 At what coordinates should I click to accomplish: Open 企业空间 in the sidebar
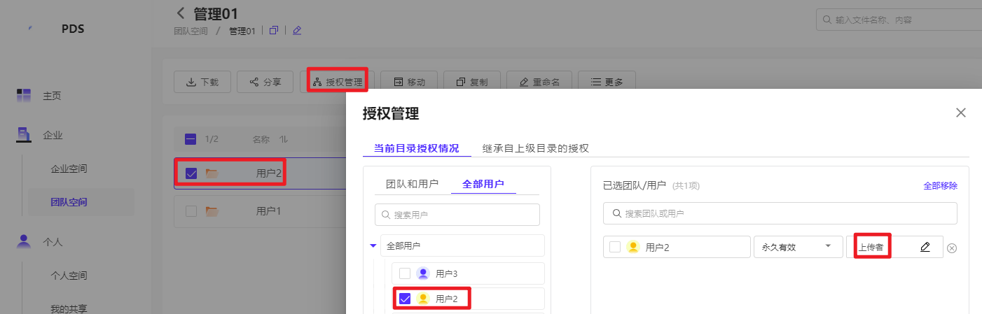(69, 169)
